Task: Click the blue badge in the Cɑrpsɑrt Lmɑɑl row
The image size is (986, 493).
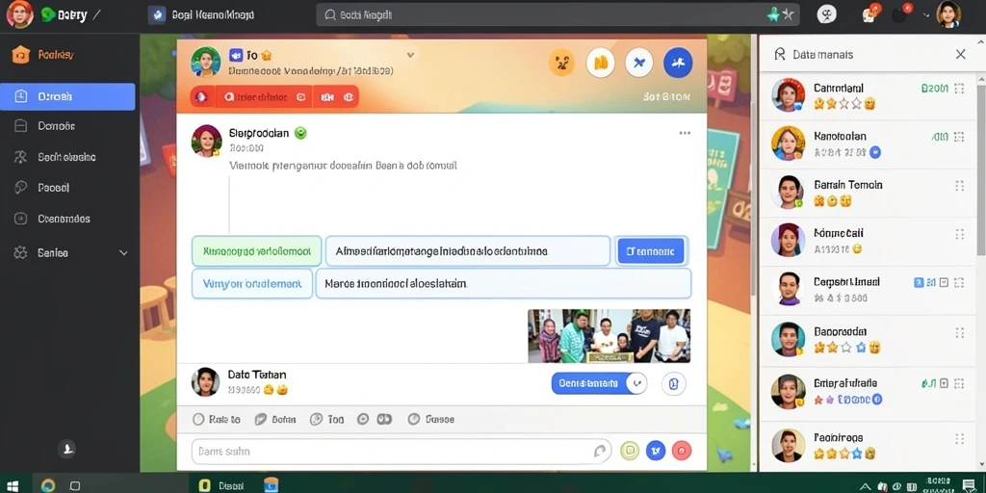Action: point(919,283)
